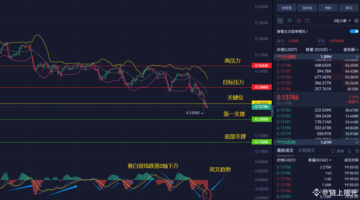Toggle the 查看主力挂单情况 switch
The height and width of the screenshot is (200, 360).
[354, 31]
